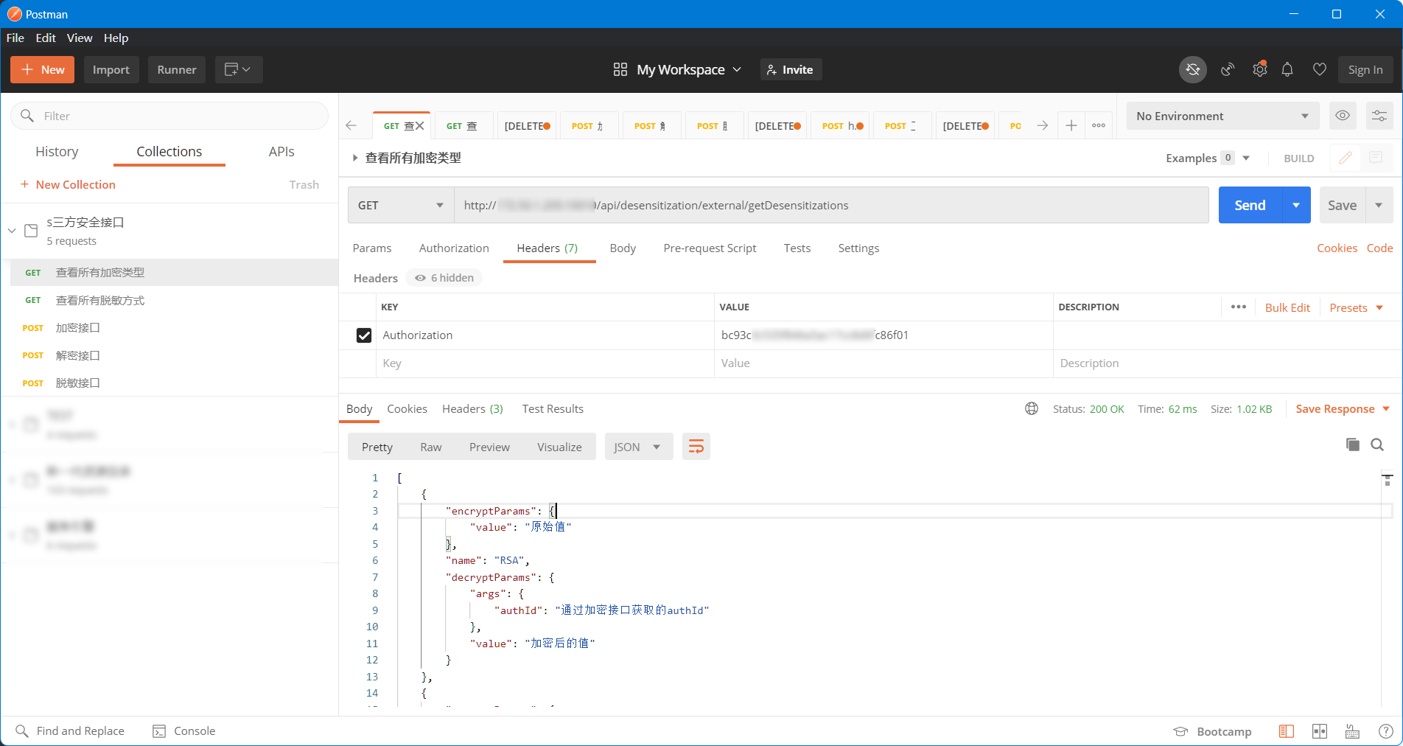Open the new tab plus icon
This screenshot has width=1403, height=746.
[x=1071, y=126]
